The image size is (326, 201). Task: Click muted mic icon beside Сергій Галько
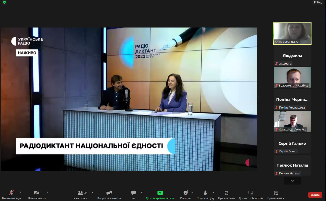point(276,151)
